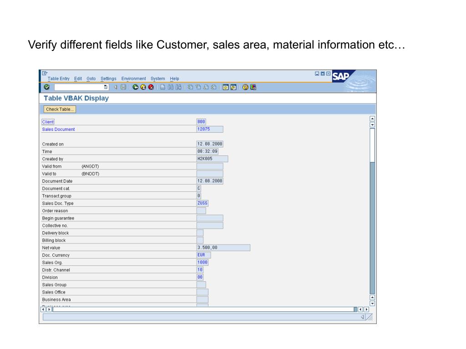Click the yellow Exit icon

(x=143, y=87)
